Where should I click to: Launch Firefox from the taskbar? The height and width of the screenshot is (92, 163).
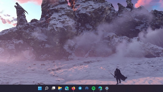click(x=73, y=88)
